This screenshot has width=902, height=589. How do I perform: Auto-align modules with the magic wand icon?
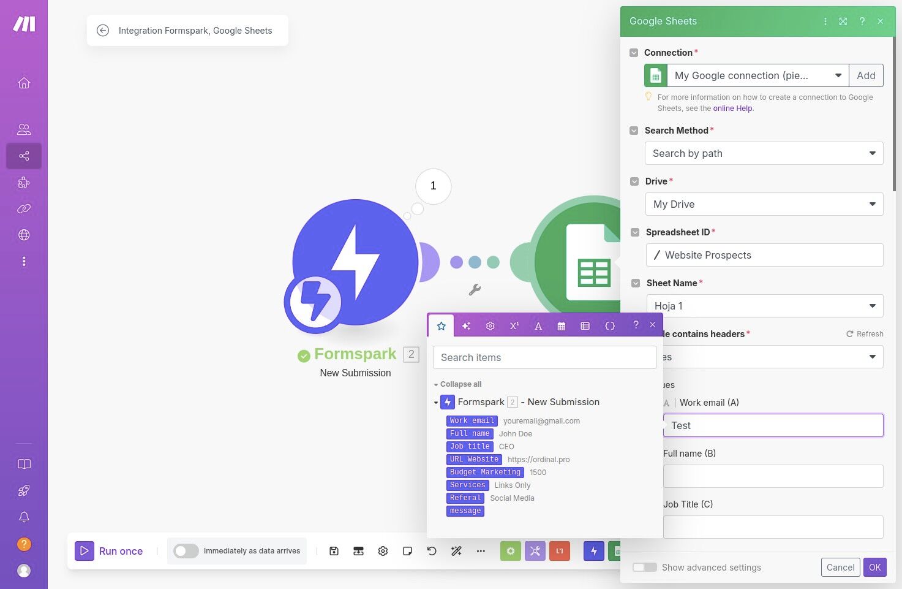coord(456,551)
